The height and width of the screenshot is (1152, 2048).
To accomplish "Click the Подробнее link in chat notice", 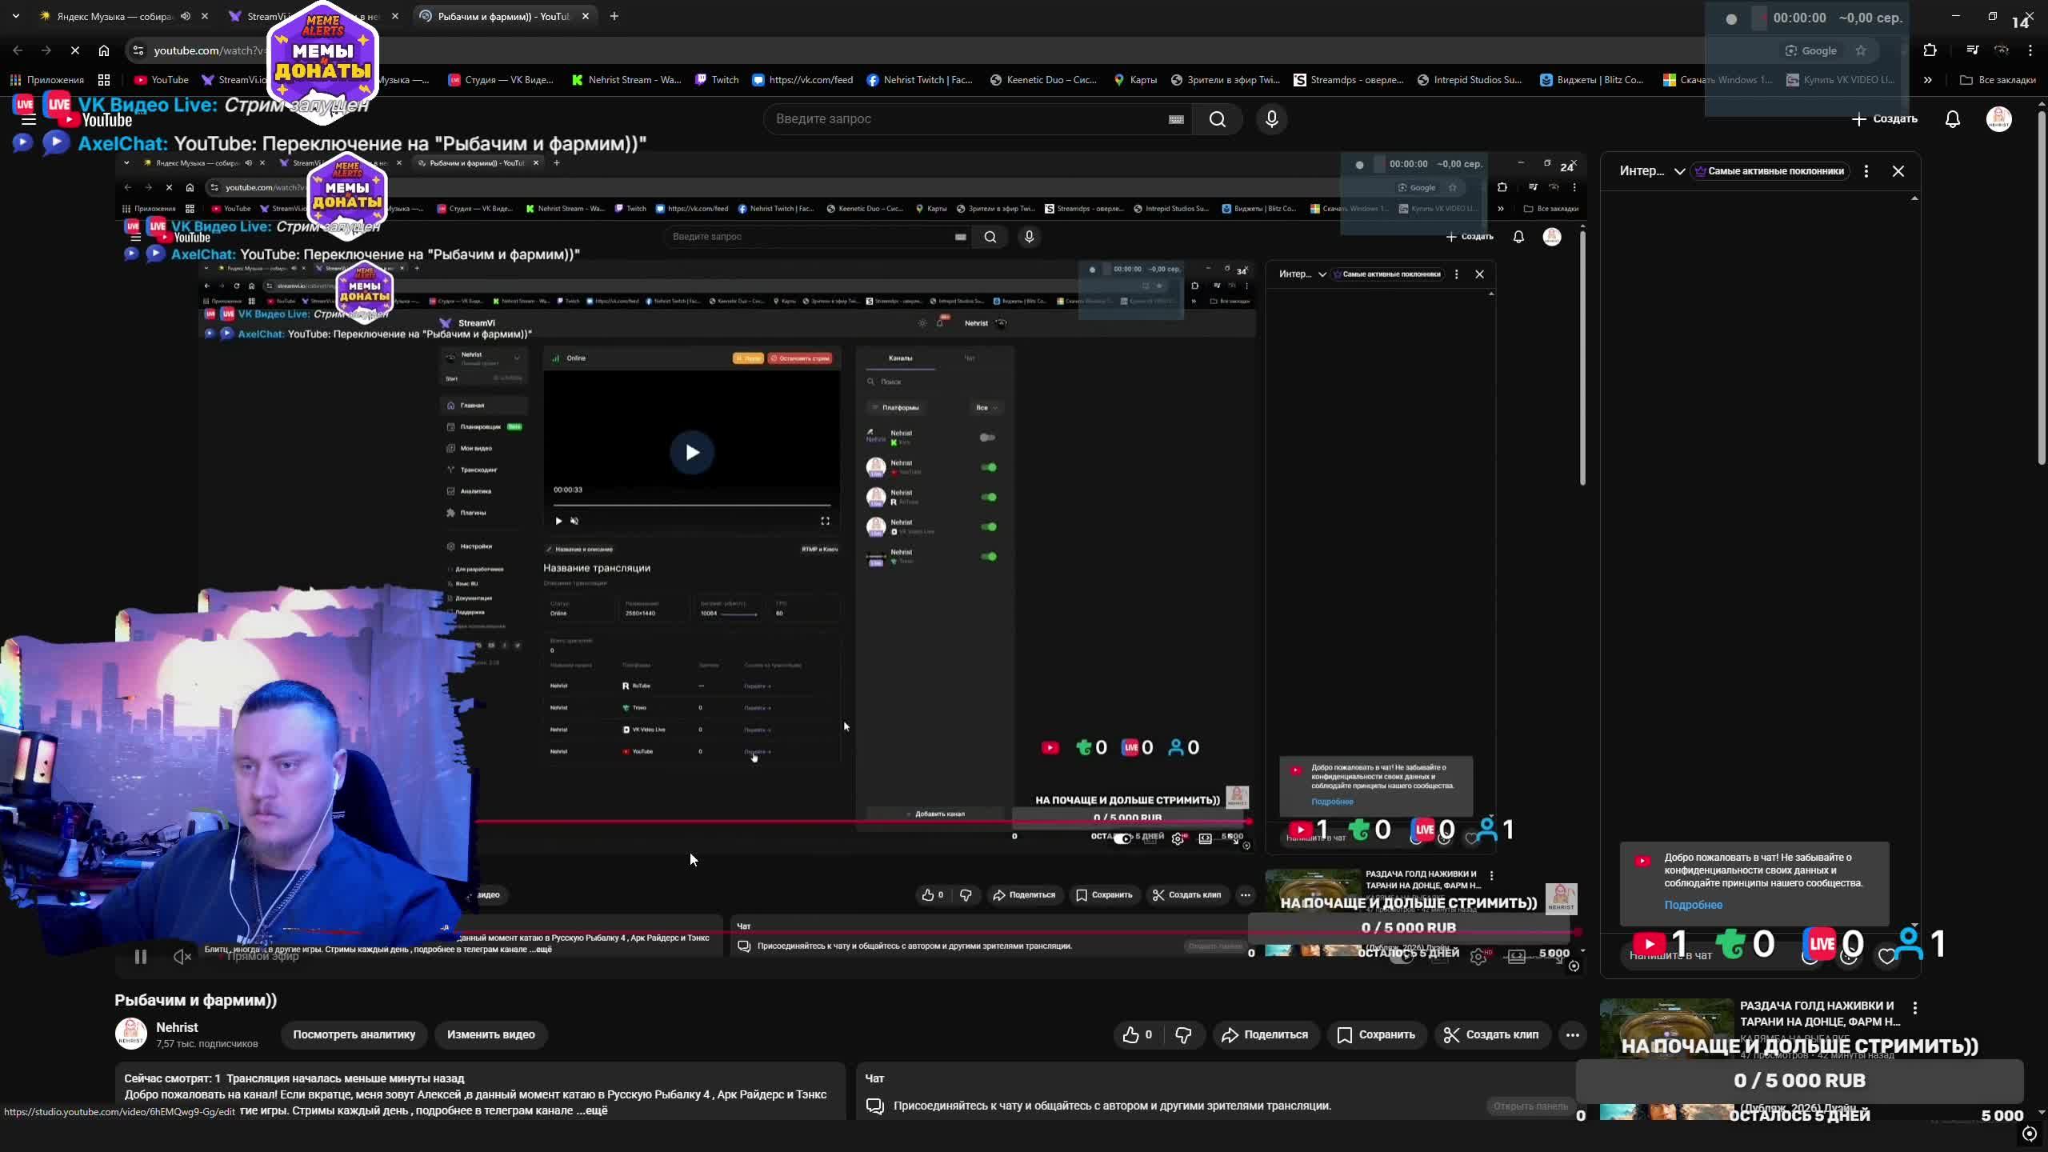I will coord(1693,905).
